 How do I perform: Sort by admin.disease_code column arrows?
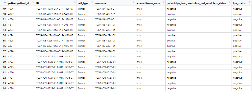[164, 3]
